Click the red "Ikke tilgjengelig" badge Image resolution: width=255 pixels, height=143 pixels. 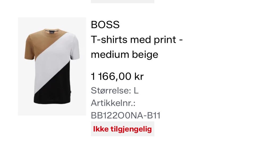pyautogui.click(x=122, y=129)
